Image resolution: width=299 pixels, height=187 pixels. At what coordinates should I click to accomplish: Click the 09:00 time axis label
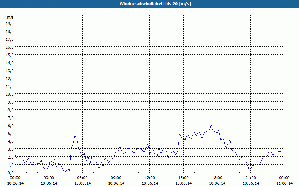pyautogui.click(x=116, y=178)
